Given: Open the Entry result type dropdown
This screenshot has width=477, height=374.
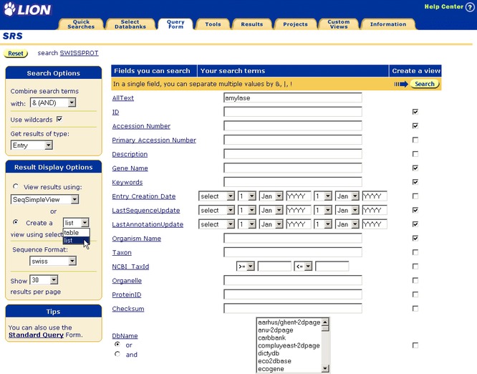Looking at the screenshot, I should [32, 145].
